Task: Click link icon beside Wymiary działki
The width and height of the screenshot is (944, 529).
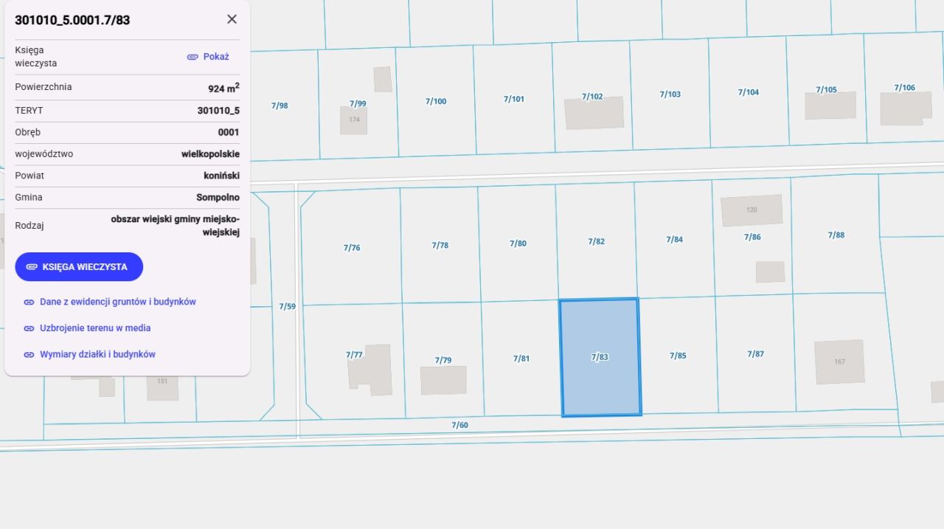Action: coord(29,355)
